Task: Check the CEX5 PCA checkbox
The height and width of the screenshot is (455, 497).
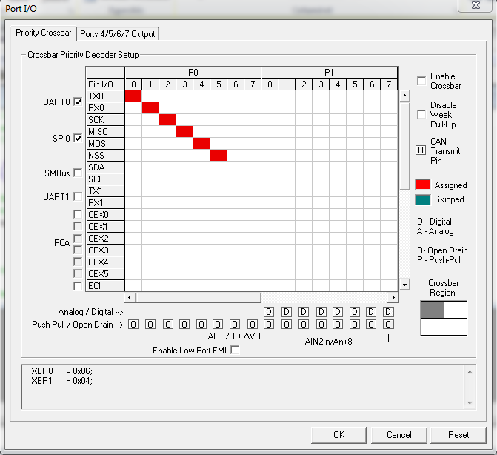Action: [78, 273]
